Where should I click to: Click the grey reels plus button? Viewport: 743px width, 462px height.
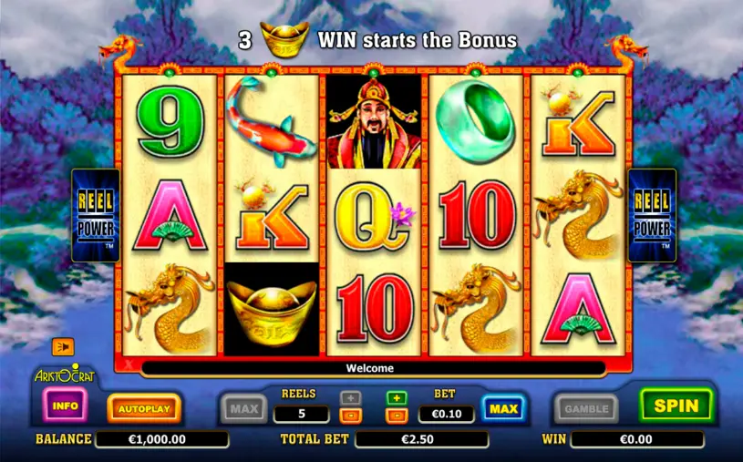[351, 398]
